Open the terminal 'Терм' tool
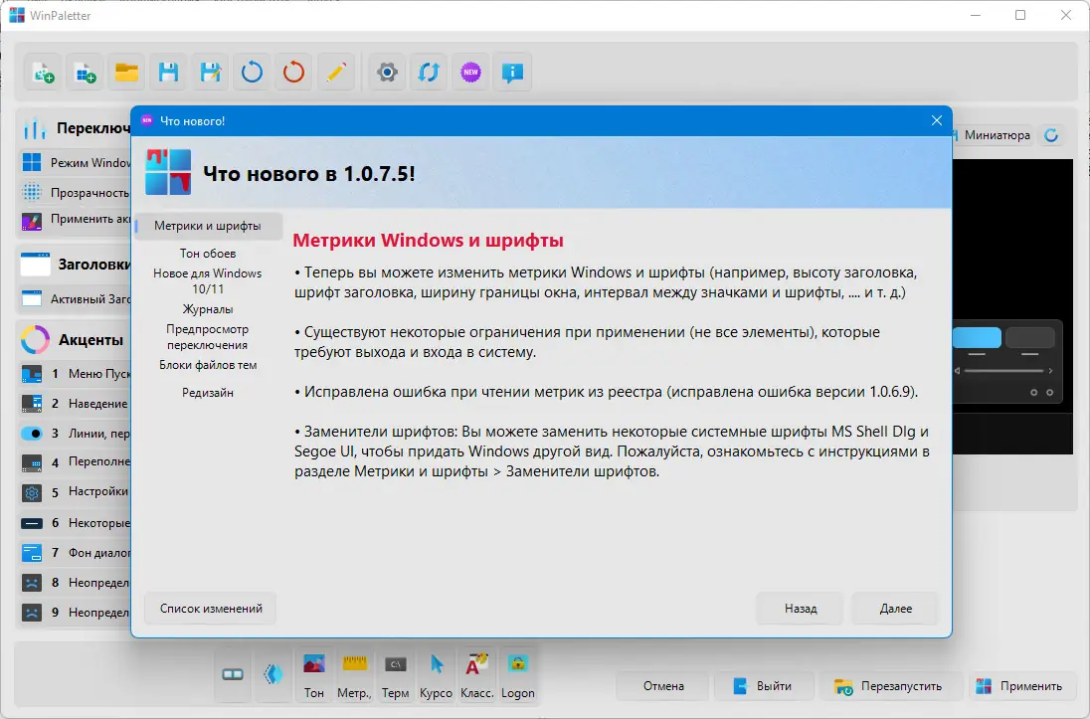 point(396,674)
